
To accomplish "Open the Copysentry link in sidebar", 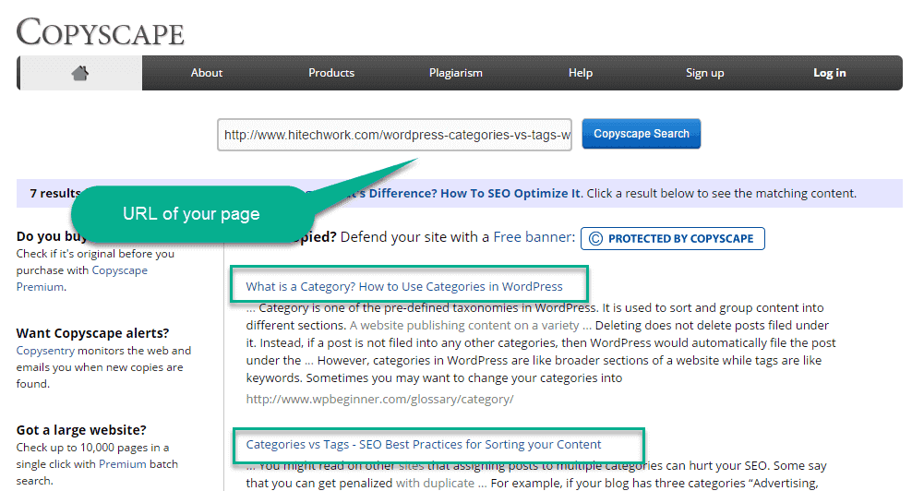I will point(45,351).
